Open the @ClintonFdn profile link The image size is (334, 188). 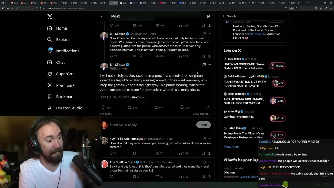tap(257, 34)
